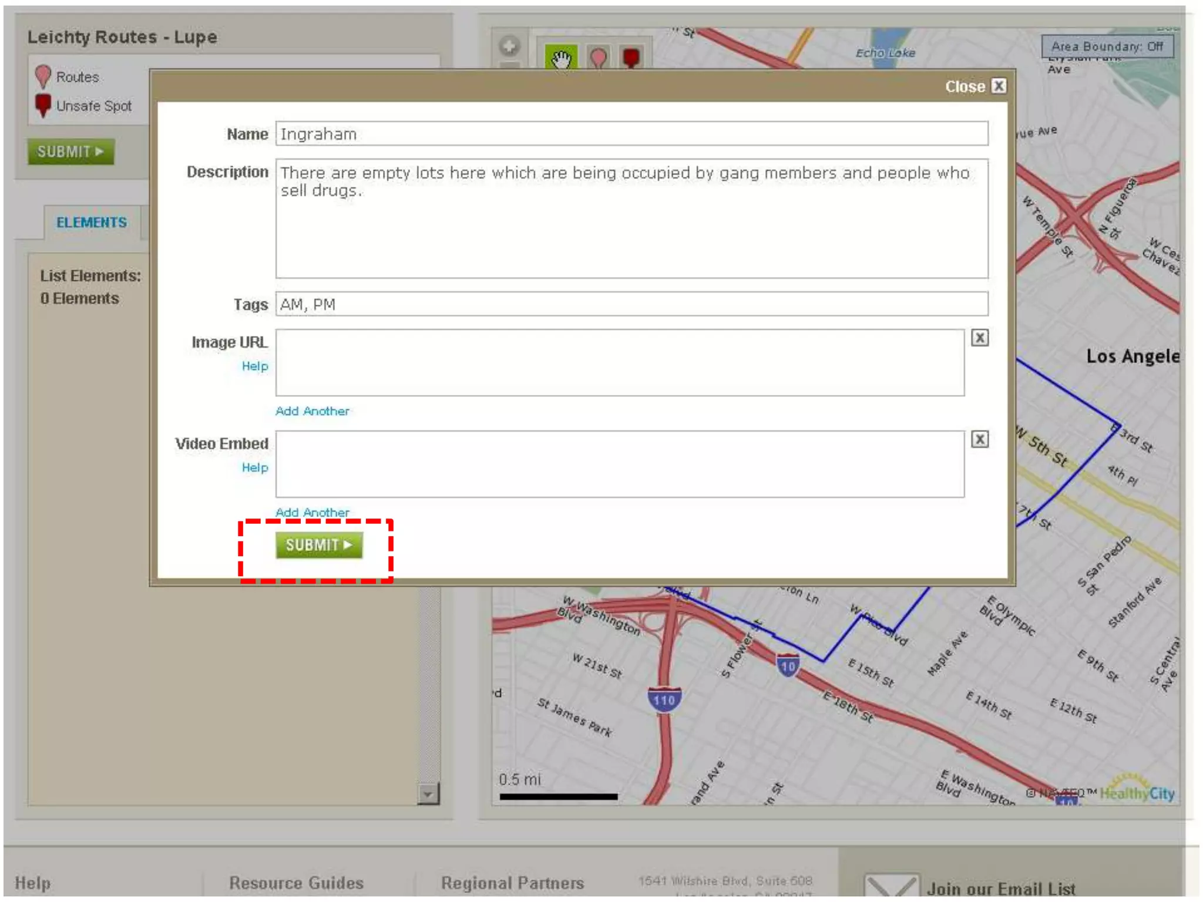The image size is (1203, 902).
Task: Toggle the Area Boundary setting
Action: 1107,46
